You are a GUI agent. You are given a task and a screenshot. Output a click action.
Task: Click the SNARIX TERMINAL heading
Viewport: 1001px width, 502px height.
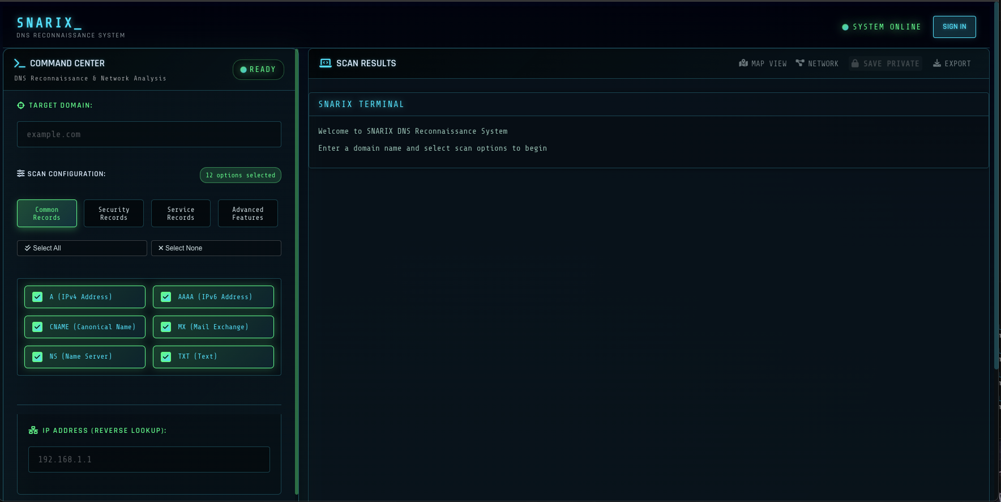pyautogui.click(x=361, y=104)
